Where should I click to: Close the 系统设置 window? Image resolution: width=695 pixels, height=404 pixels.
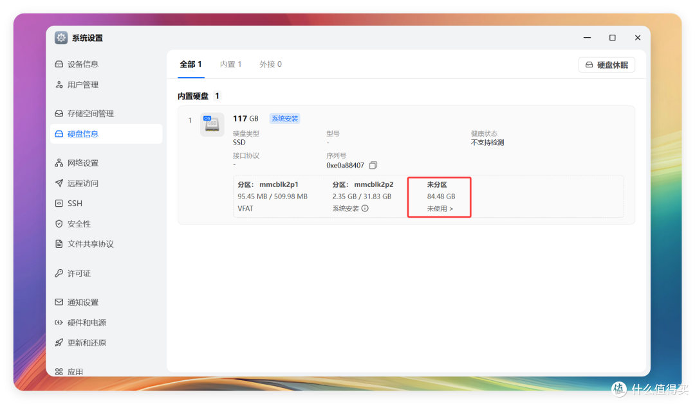pyautogui.click(x=637, y=38)
